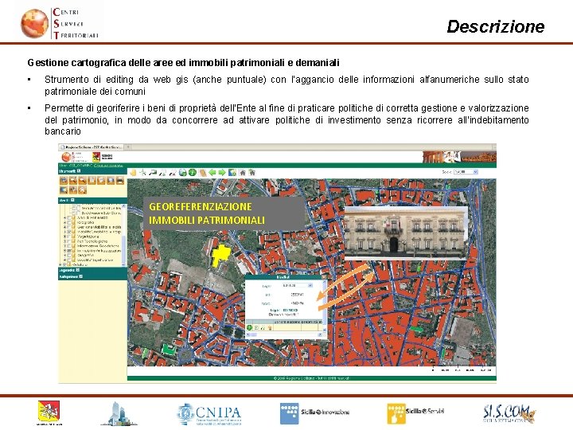Click the notepad icon in map toolbar

coord(202,172)
